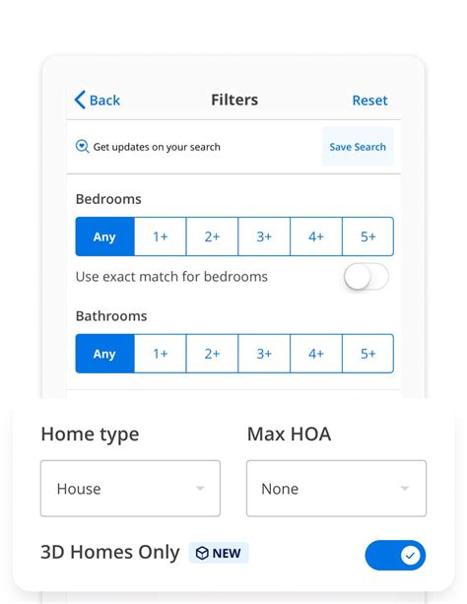
Task: Toggle exact match for bedrooms switch
Action: coord(367,277)
